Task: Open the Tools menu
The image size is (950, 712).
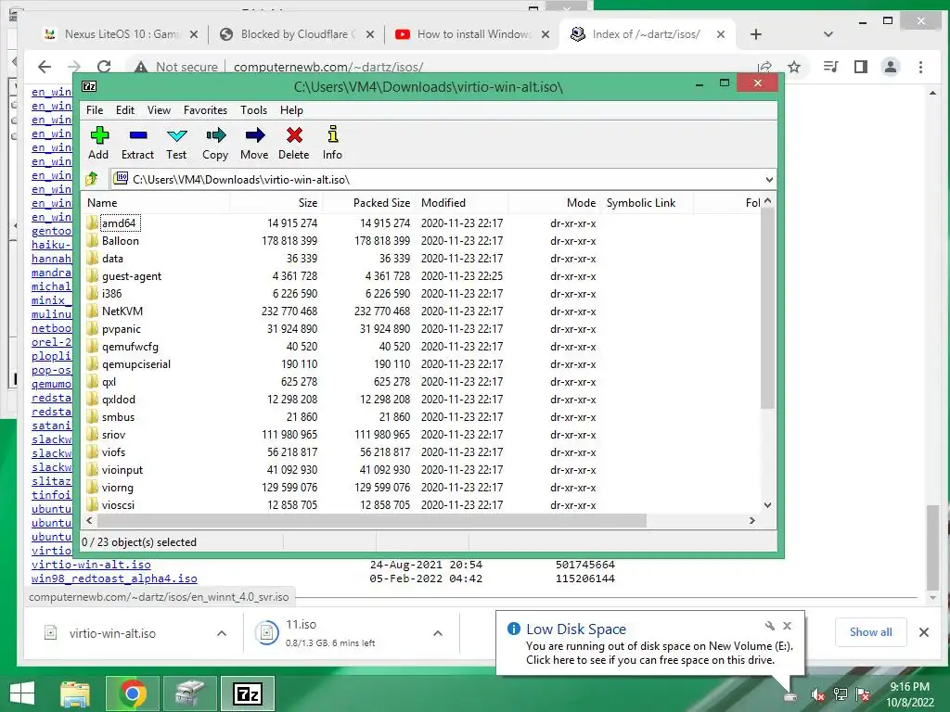Action: pos(253,110)
